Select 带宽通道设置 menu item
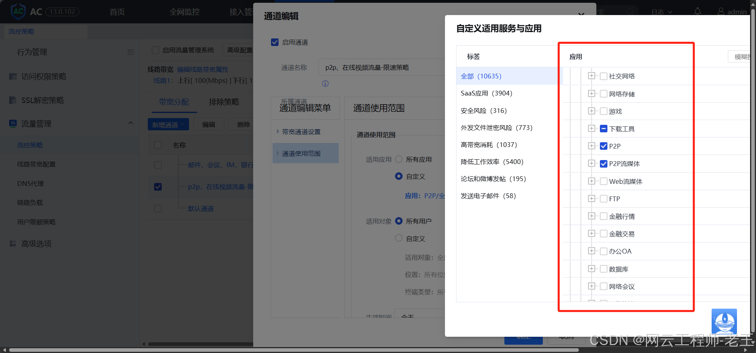The width and height of the screenshot is (756, 353). (301, 132)
